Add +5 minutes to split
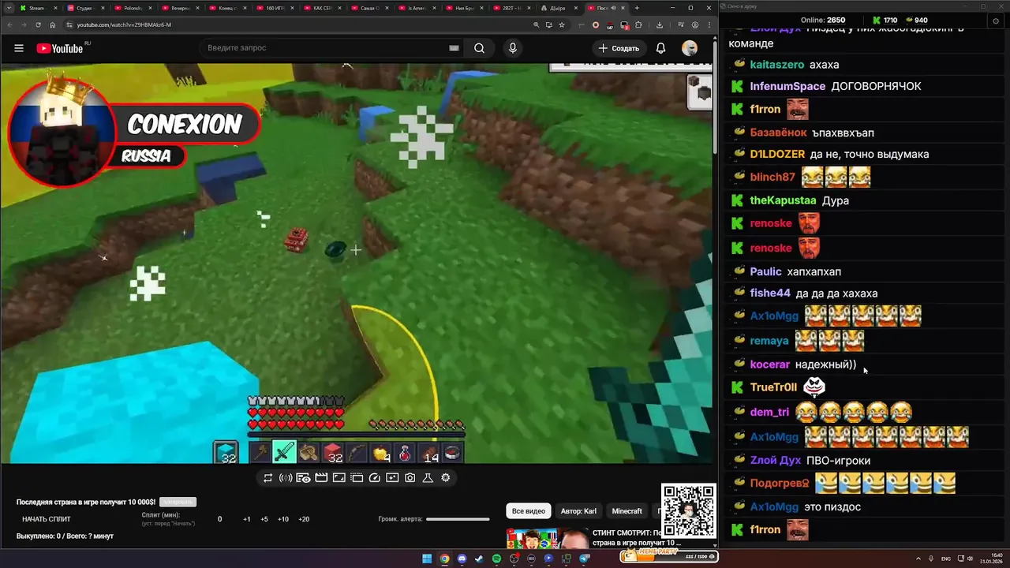The width and height of the screenshot is (1010, 568). pos(264,519)
